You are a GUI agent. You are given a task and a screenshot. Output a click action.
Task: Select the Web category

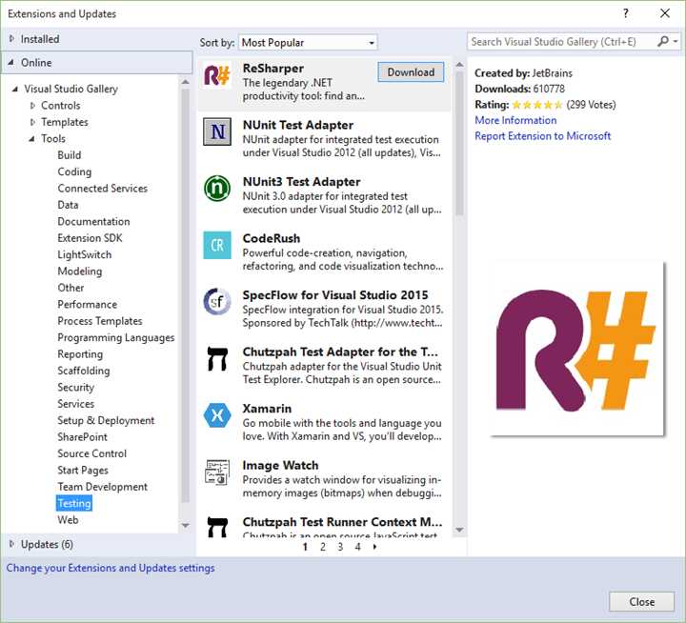(68, 520)
